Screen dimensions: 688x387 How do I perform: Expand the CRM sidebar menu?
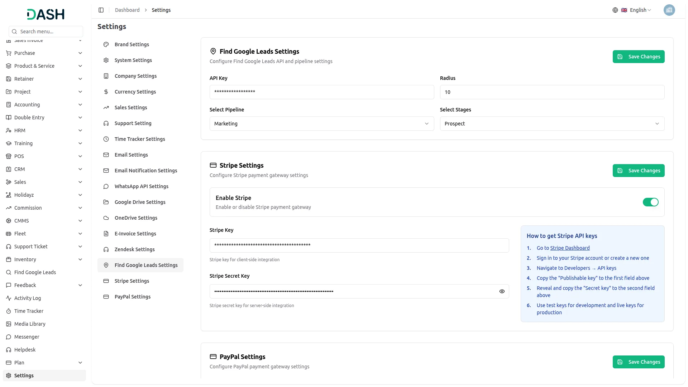click(44, 169)
